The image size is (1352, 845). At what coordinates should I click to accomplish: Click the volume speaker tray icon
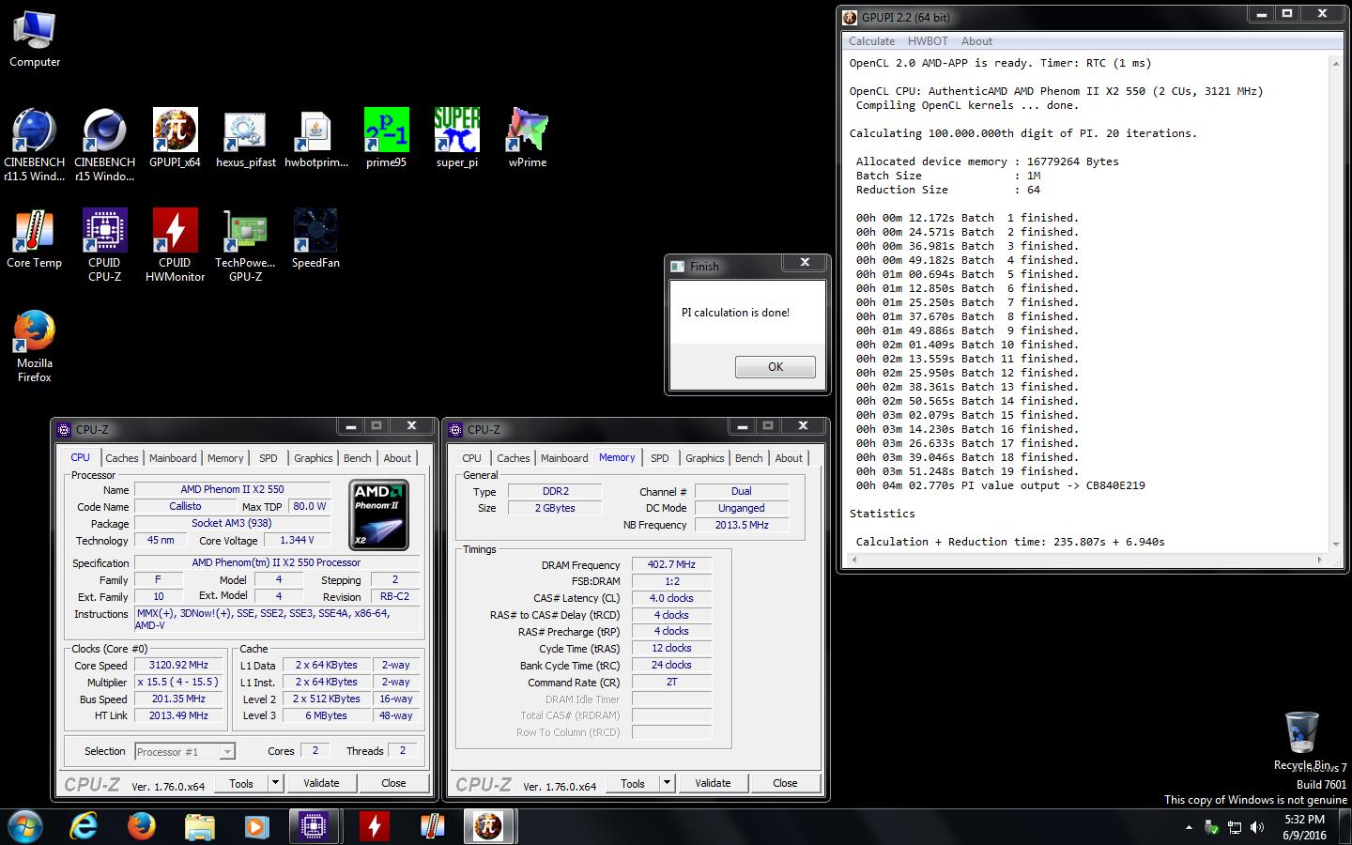click(x=1257, y=827)
